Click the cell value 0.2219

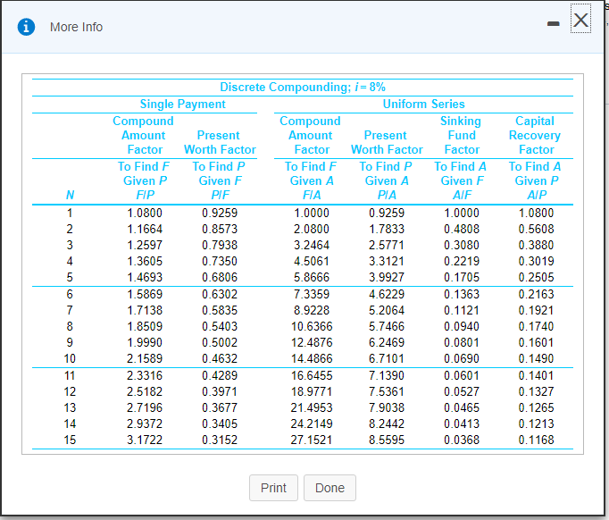(462, 261)
